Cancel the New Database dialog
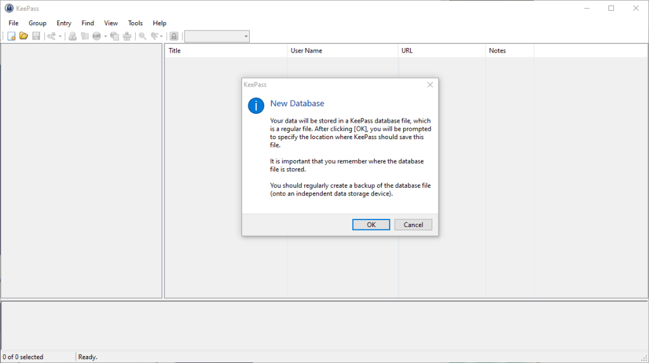Image resolution: width=649 pixels, height=363 pixels. [x=413, y=225]
